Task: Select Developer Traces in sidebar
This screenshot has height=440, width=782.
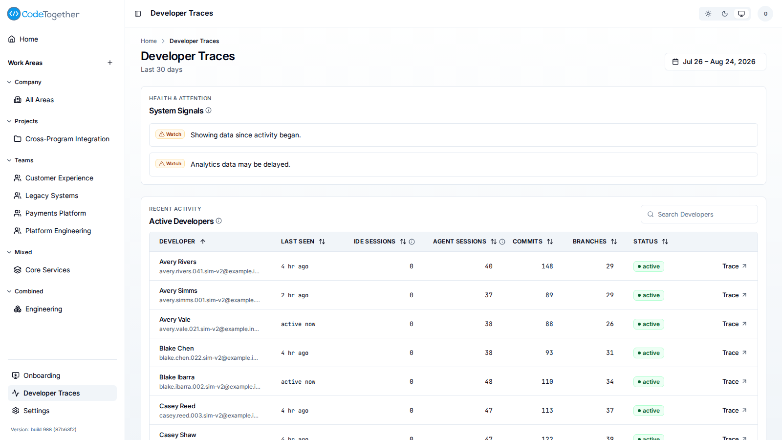Action: point(62,393)
